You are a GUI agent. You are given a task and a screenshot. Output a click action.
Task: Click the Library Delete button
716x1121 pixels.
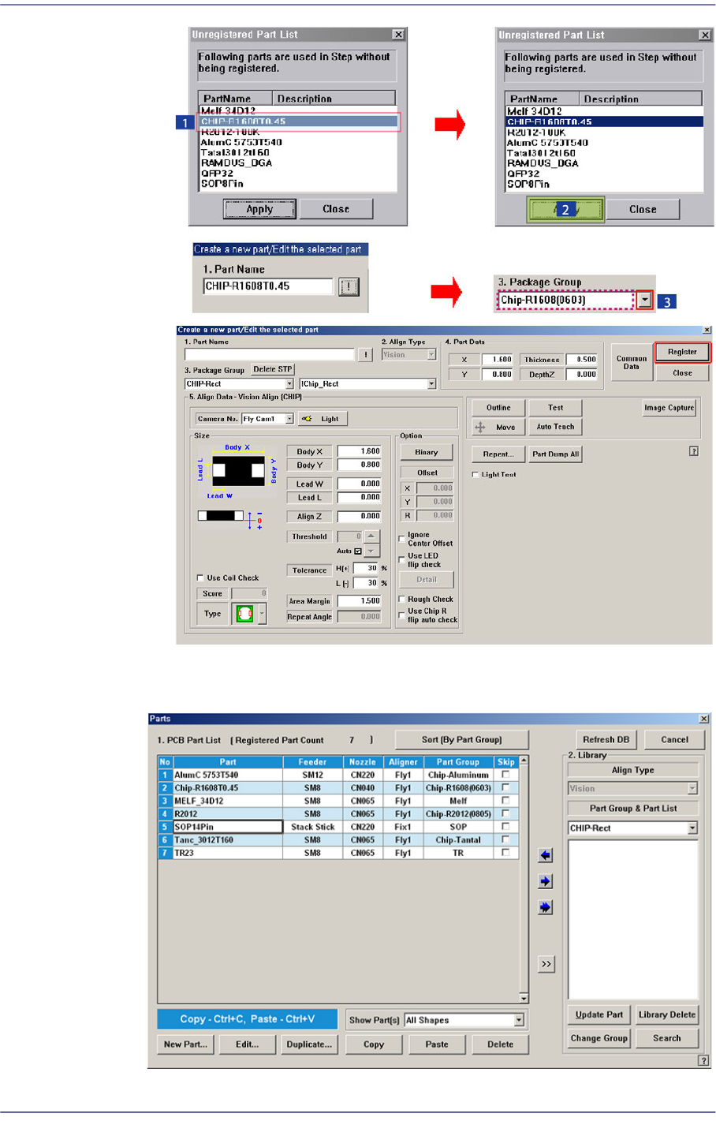click(667, 1015)
